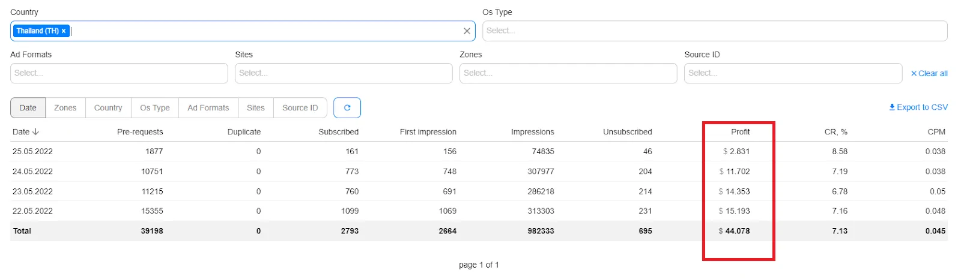
Task: Clear the Country field with X icon
Action: [x=467, y=31]
